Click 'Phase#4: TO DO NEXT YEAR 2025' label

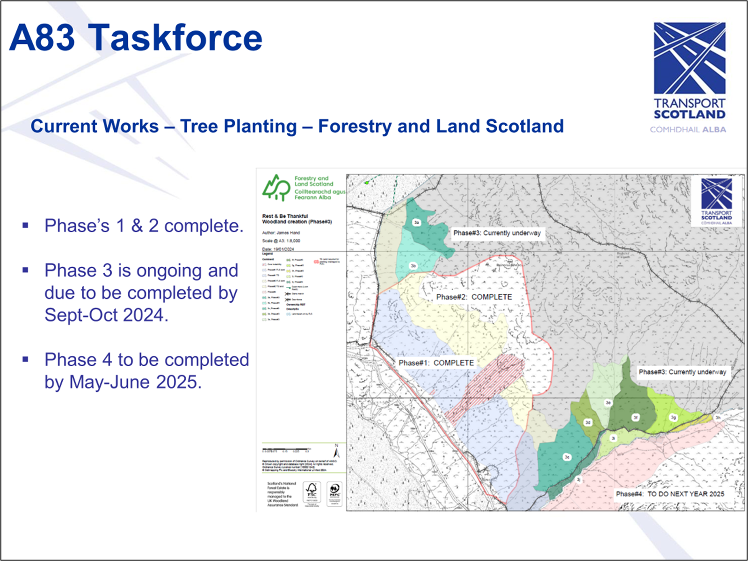coord(670,494)
